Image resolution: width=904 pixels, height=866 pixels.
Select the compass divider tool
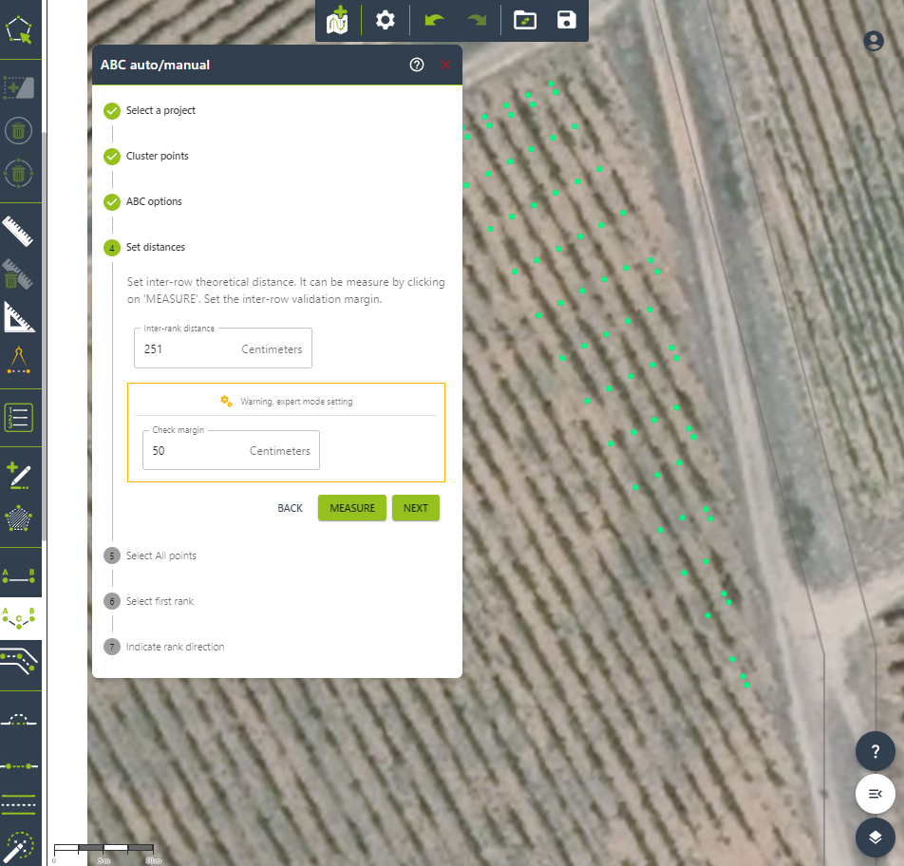pyautogui.click(x=19, y=362)
